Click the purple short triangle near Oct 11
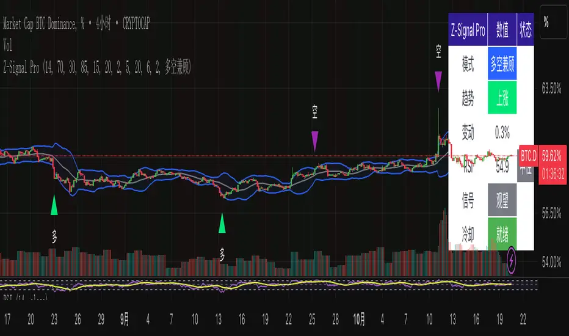569x336 pixels. tap(438, 81)
